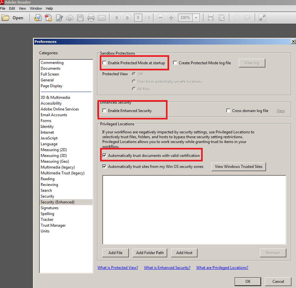Click the Add Host button
The width and height of the screenshot is (296, 288).
[184, 253]
